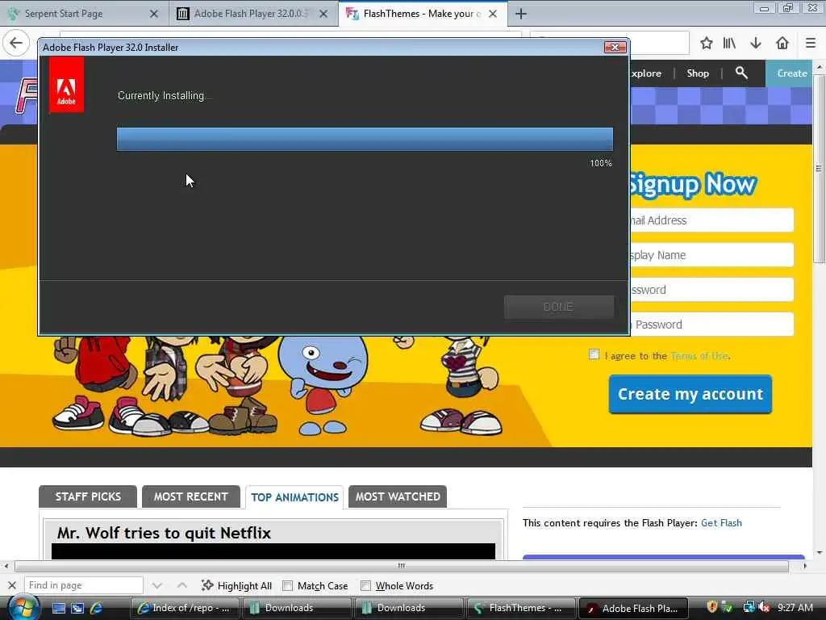Image resolution: width=826 pixels, height=620 pixels.
Task: Click the horizontal page scrollbar
Action: coord(402,566)
